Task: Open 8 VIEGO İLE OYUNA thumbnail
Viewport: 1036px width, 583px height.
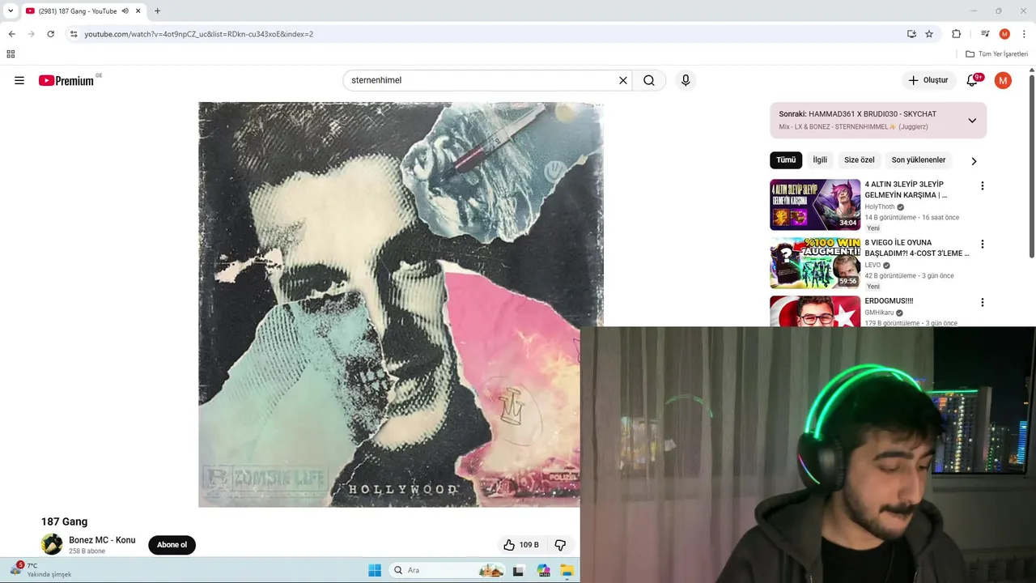Action: point(815,263)
